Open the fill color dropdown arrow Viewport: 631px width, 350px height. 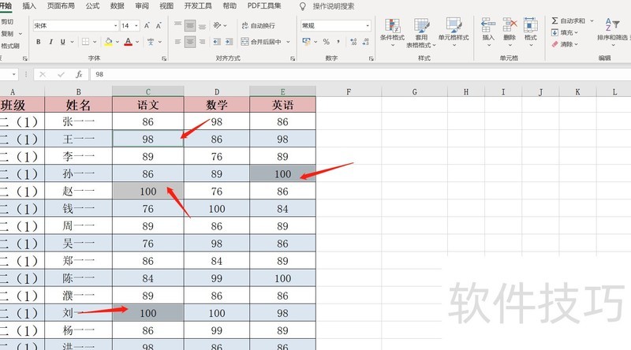coord(118,42)
